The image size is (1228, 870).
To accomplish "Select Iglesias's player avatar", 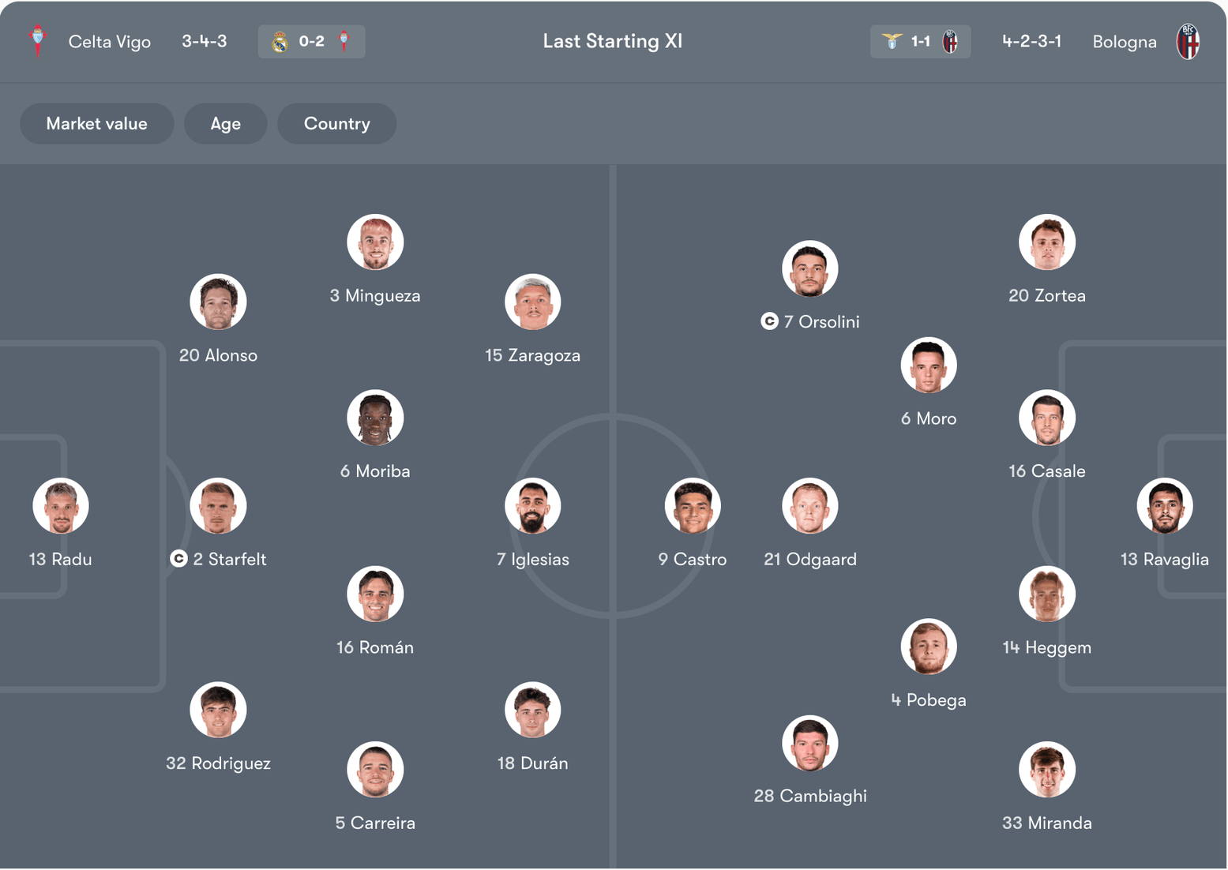I will point(533,506).
